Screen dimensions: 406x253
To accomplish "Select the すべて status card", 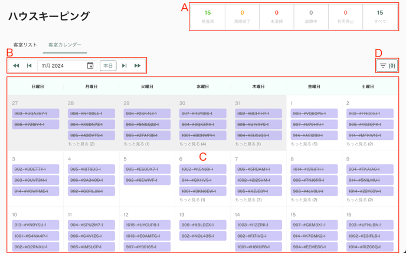I will pos(380,16).
